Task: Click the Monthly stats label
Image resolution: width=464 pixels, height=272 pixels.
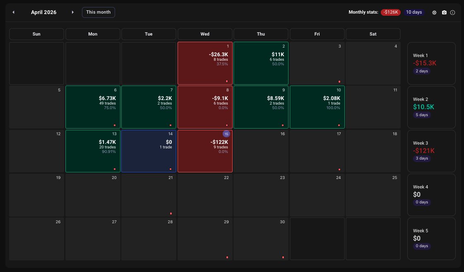Action: click(363, 12)
